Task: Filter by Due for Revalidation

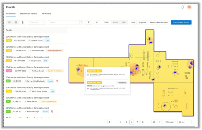Action: [x=159, y=23]
